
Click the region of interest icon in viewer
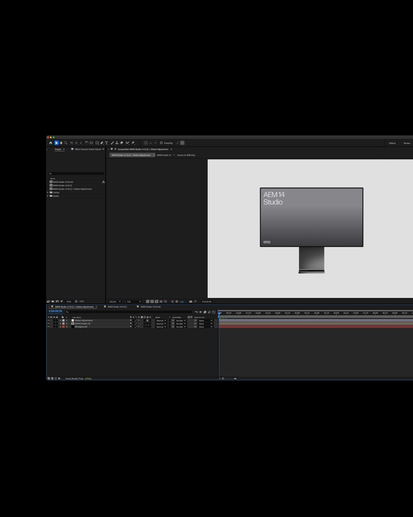point(161,301)
